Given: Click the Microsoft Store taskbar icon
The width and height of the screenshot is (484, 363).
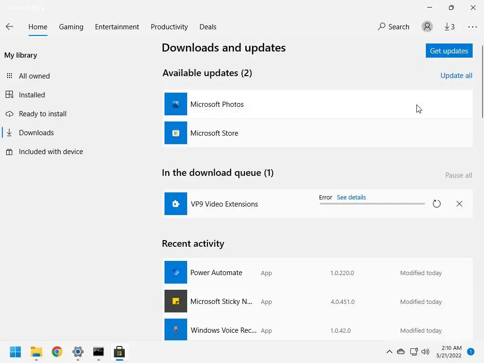Looking at the screenshot, I should (x=120, y=352).
